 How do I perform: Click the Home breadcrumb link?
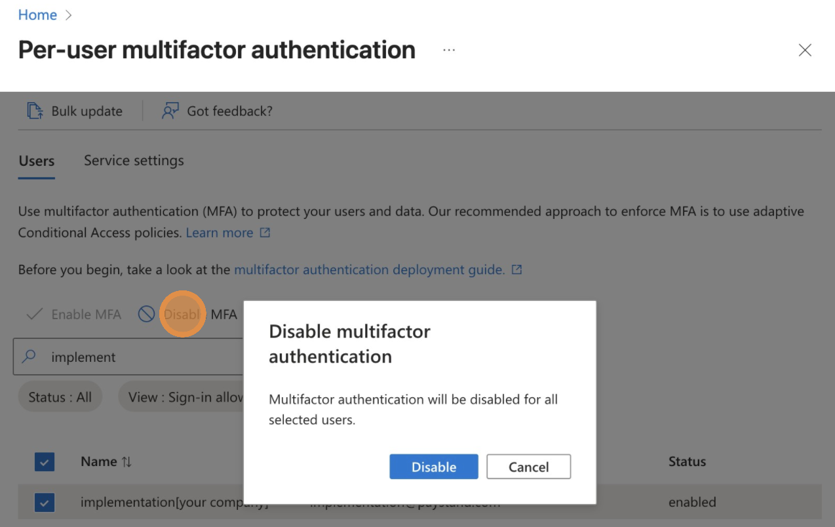[x=37, y=14]
